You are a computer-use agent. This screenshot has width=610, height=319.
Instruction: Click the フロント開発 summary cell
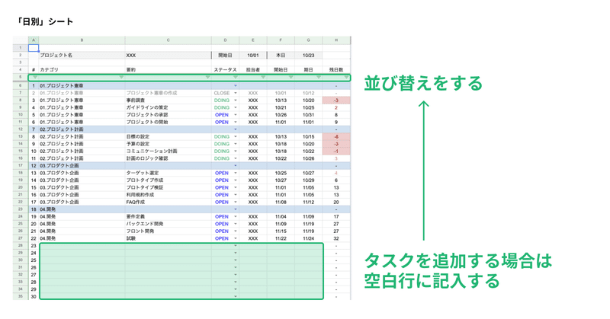tap(168, 231)
